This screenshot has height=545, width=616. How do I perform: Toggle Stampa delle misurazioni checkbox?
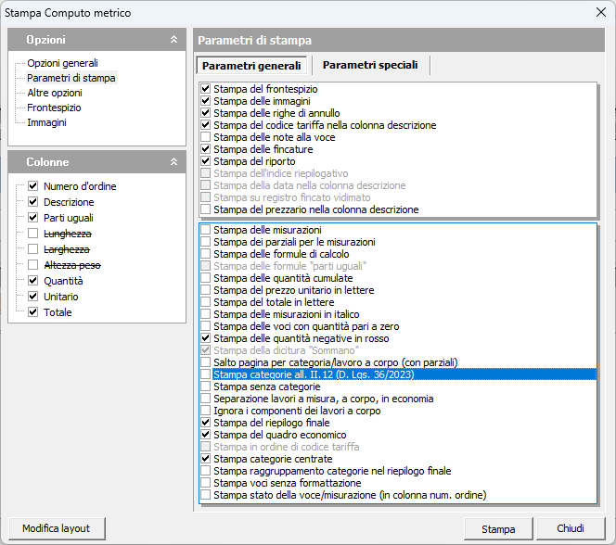point(206,230)
